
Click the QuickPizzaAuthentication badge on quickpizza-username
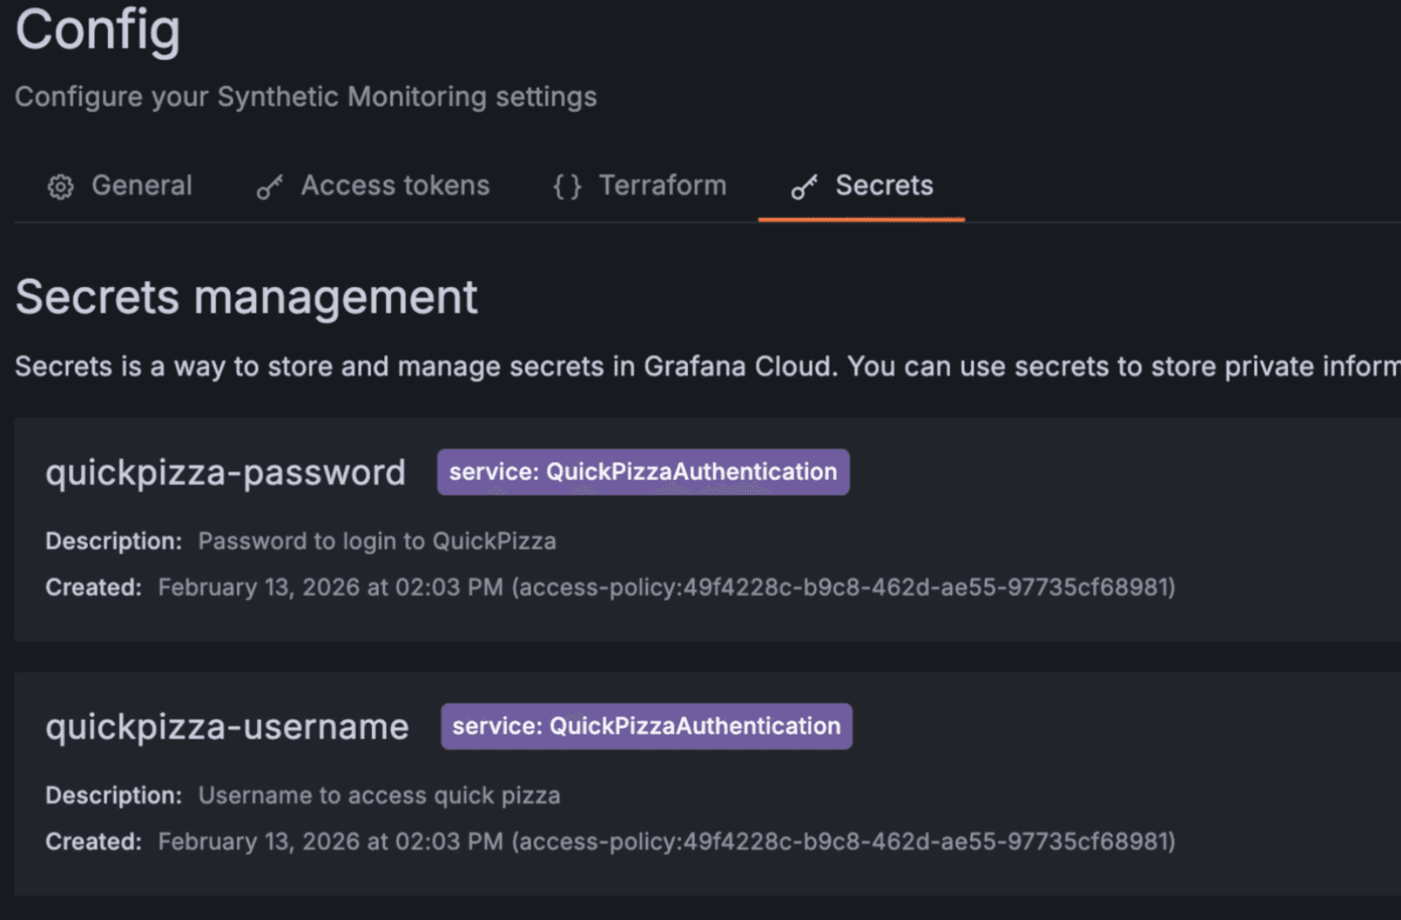(646, 725)
